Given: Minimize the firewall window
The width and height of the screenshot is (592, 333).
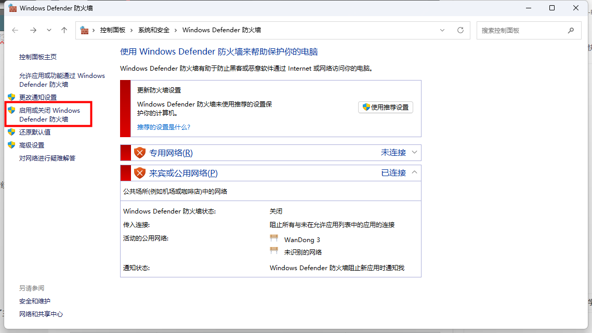Looking at the screenshot, I should (x=529, y=8).
